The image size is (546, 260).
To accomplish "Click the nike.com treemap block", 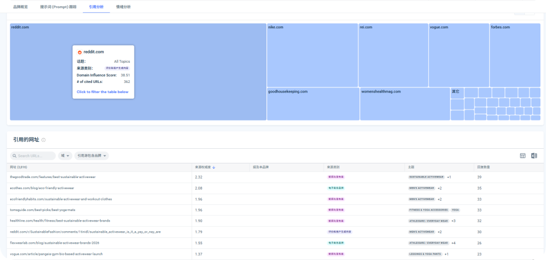I will click(x=312, y=56).
